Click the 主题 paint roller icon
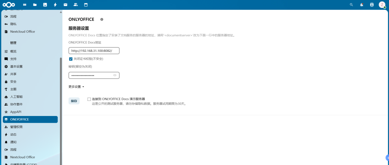Viewport: 389px width, 165px height. tap(6, 89)
